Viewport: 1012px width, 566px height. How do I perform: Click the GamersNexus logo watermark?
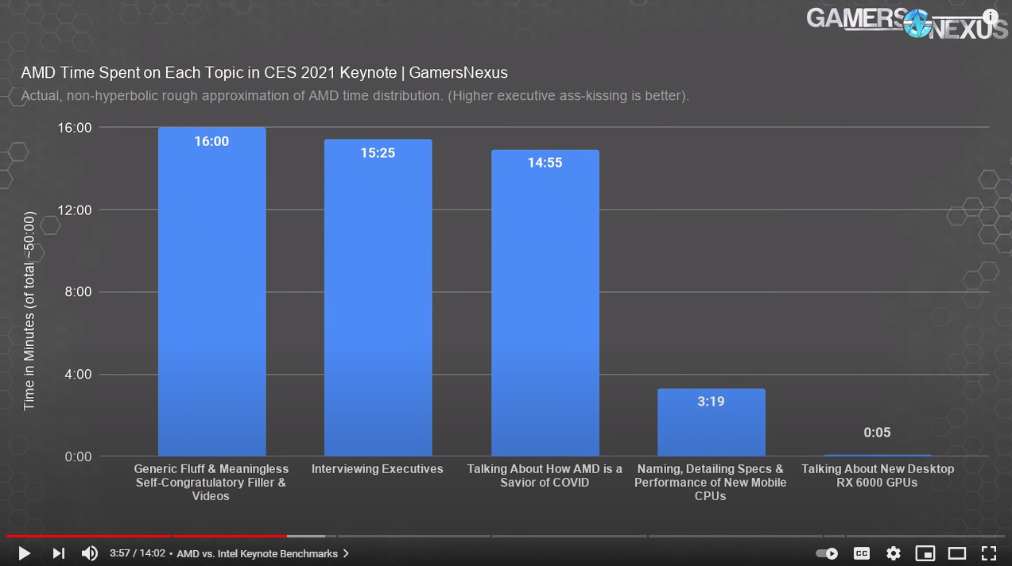[x=906, y=22]
